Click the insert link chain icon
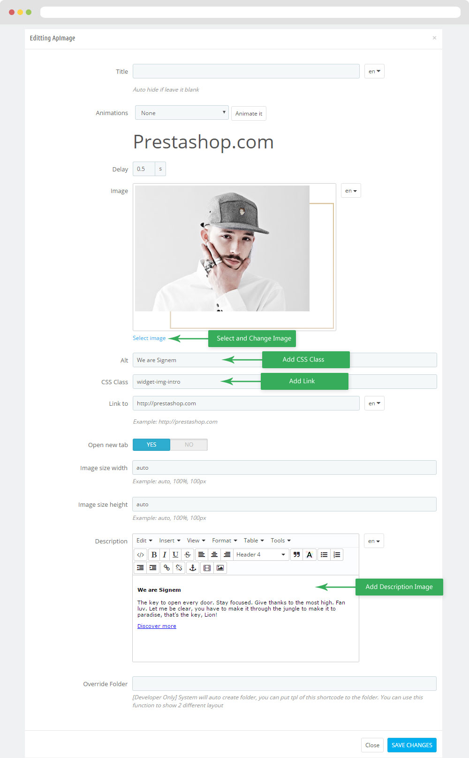The image size is (469, 758). 166,568
